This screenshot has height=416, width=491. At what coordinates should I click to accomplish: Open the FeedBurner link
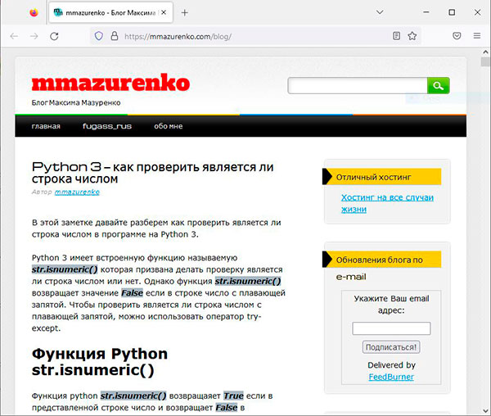(x=391, y=377)
